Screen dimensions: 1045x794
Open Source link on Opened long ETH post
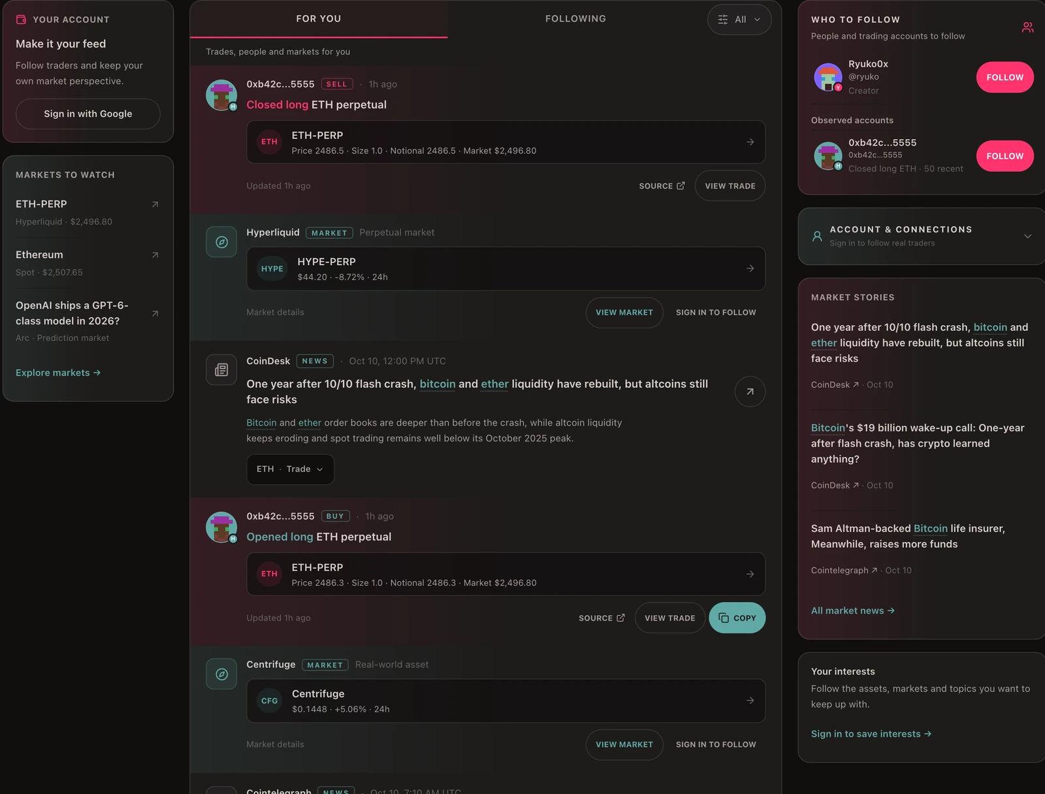click(x=602, y=618)
